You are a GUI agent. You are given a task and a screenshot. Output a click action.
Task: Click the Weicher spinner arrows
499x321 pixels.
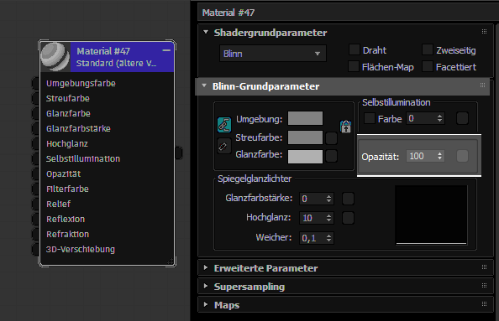(x=328, y=238)
